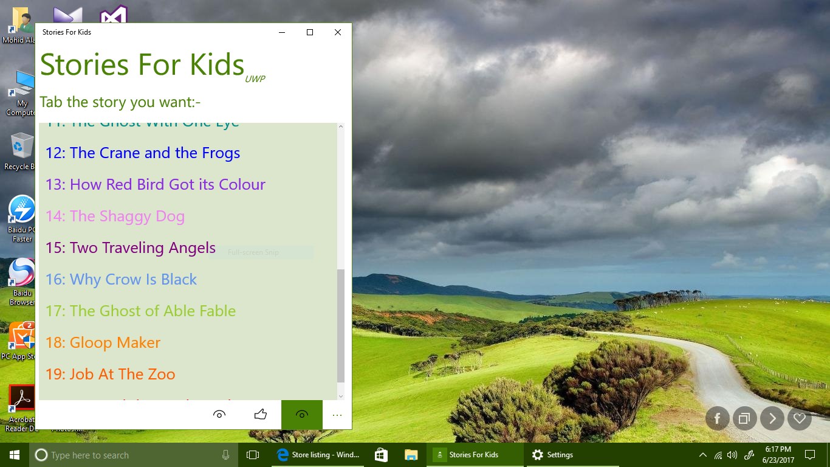The height and width of the screenshot is (467, 830).
Task: Select the Acrobat Reader DC desktop icon
Action: [x=22, y=408]
